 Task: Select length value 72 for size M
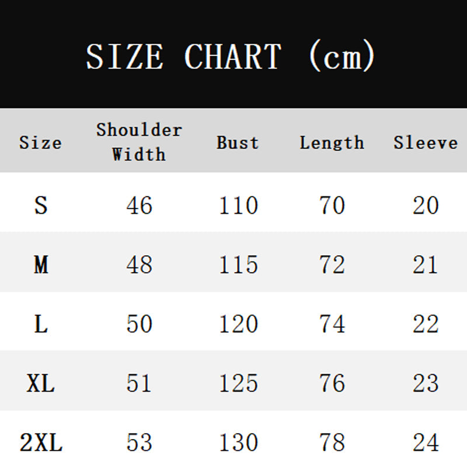pyautogui.click(x=332, y=265)
